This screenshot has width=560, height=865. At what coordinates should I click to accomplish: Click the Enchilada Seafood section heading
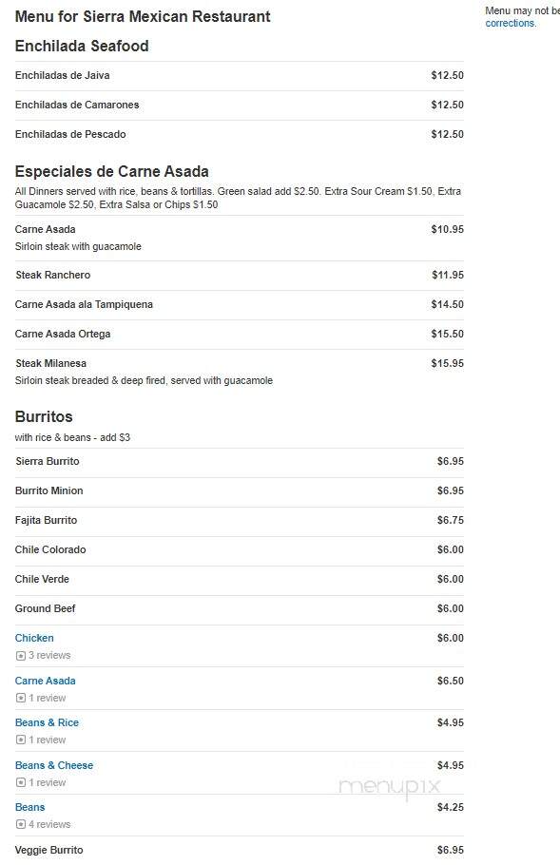pos(82,47)
